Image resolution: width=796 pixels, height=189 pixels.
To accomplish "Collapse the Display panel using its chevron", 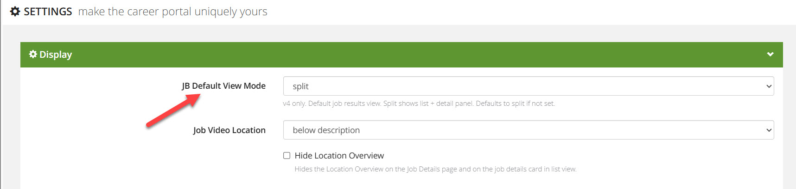I will [770, 55].
